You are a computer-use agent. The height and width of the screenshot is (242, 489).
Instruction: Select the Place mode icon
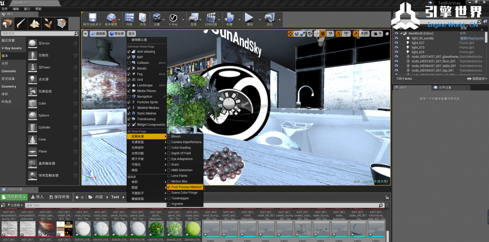(x=7, y=24)
